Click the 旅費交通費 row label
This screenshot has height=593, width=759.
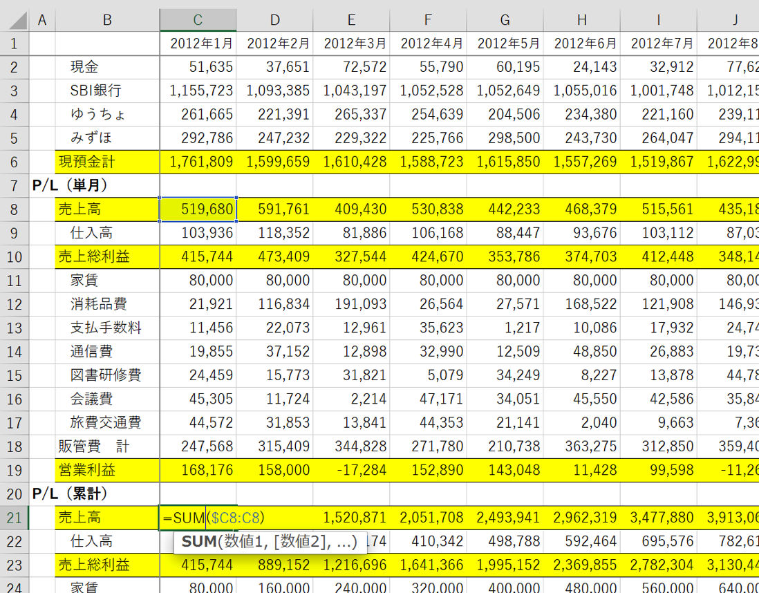coord(106,422)
